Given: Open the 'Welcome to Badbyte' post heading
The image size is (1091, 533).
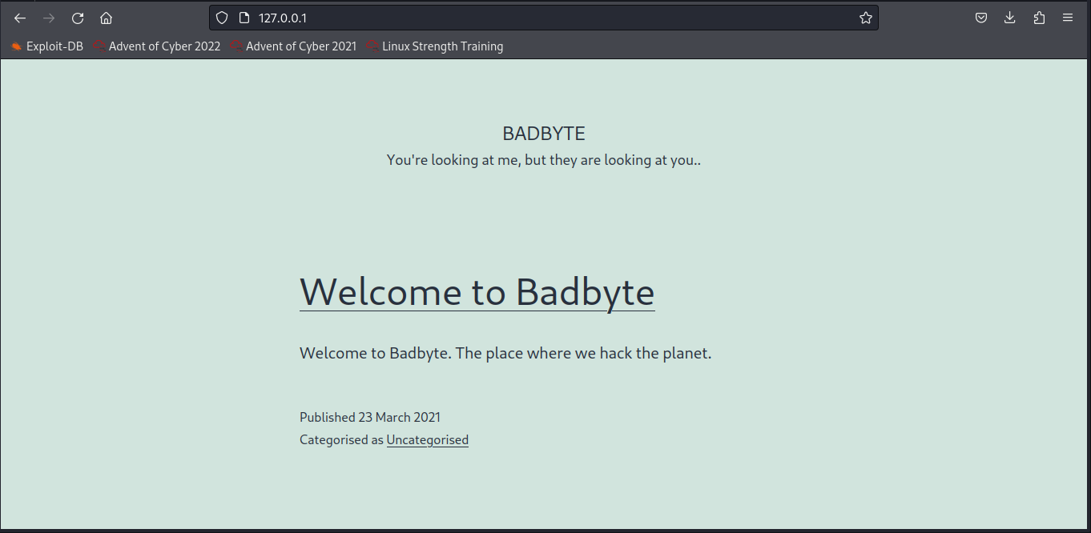Looking at the screenshot, I should click(x=477, y=291).
